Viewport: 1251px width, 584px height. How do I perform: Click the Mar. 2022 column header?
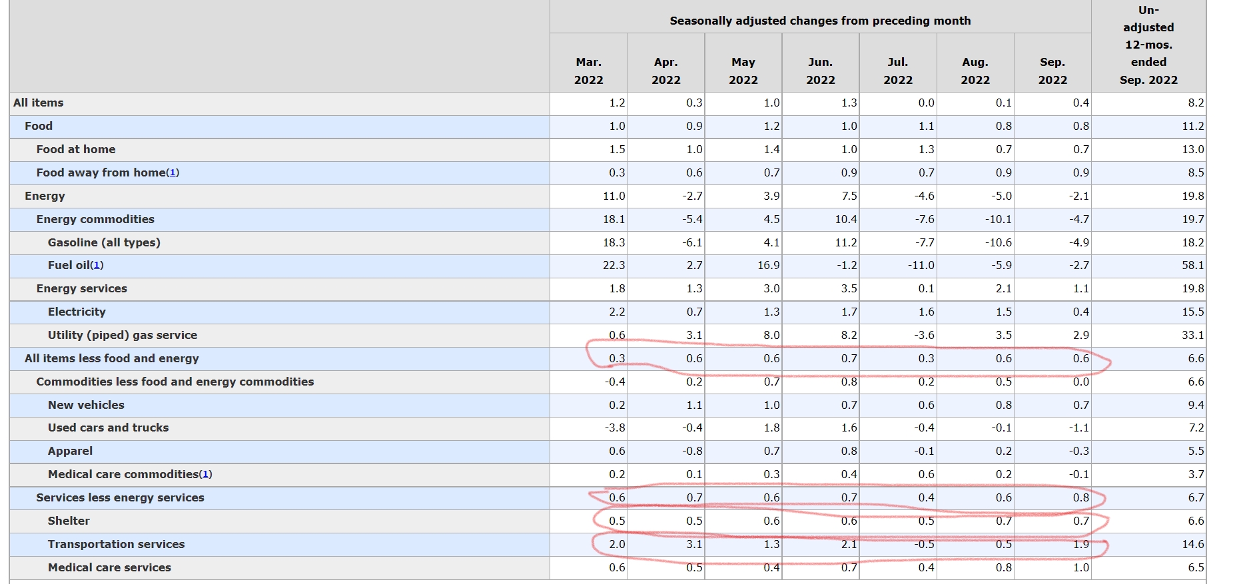click(x=588, y=71)
